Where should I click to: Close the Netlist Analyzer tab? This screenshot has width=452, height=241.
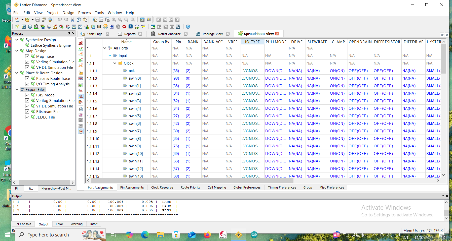click(186, 34)
